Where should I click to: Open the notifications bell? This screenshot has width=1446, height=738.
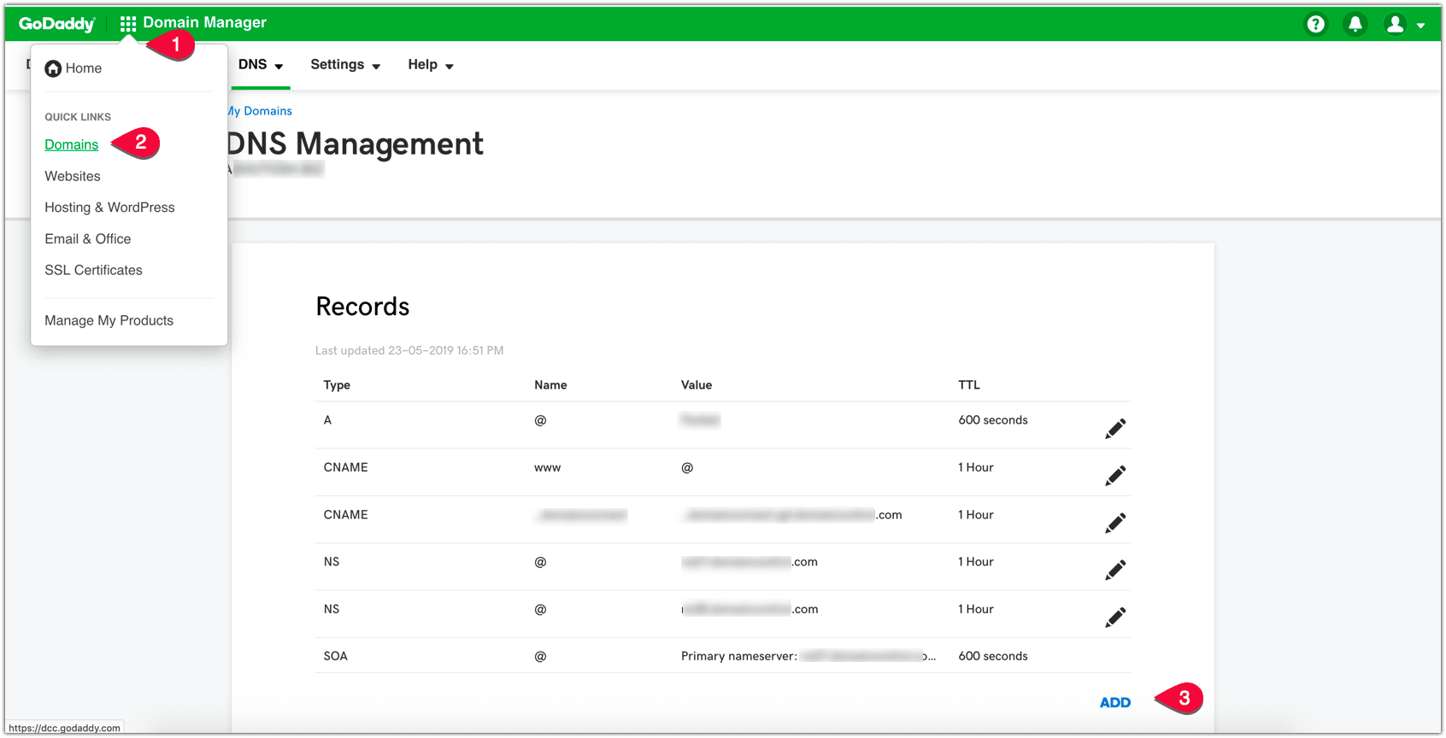point(1355,24)
